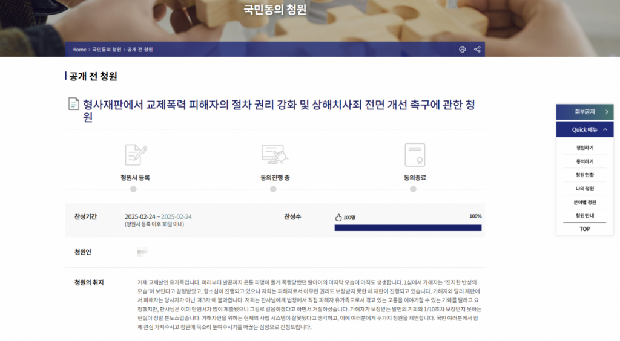Click the 찬성수 progress bar
Viewport: 620px width, 341px height.
pos(407,228)
